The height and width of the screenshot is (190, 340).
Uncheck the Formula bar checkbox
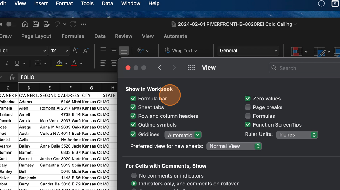(x=133, y=99)
